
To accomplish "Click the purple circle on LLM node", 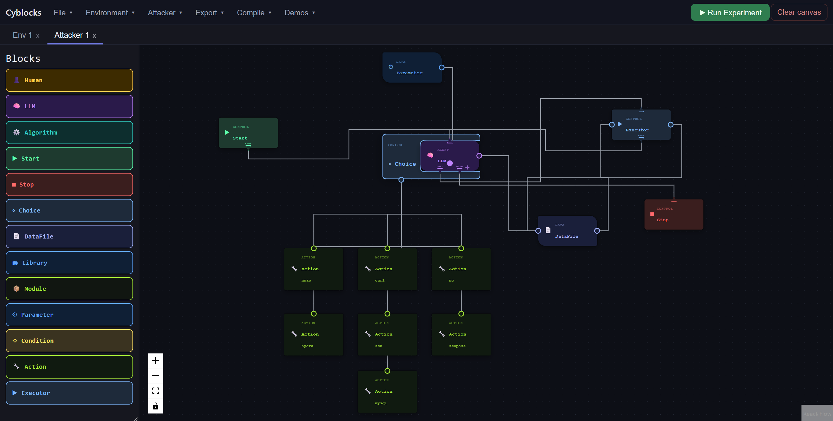I will (450, 163).
